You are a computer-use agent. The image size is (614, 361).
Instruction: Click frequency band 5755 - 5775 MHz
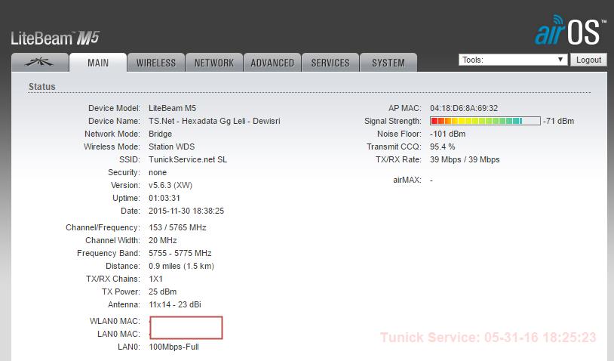pyautogui.click(x=180, y=253)
